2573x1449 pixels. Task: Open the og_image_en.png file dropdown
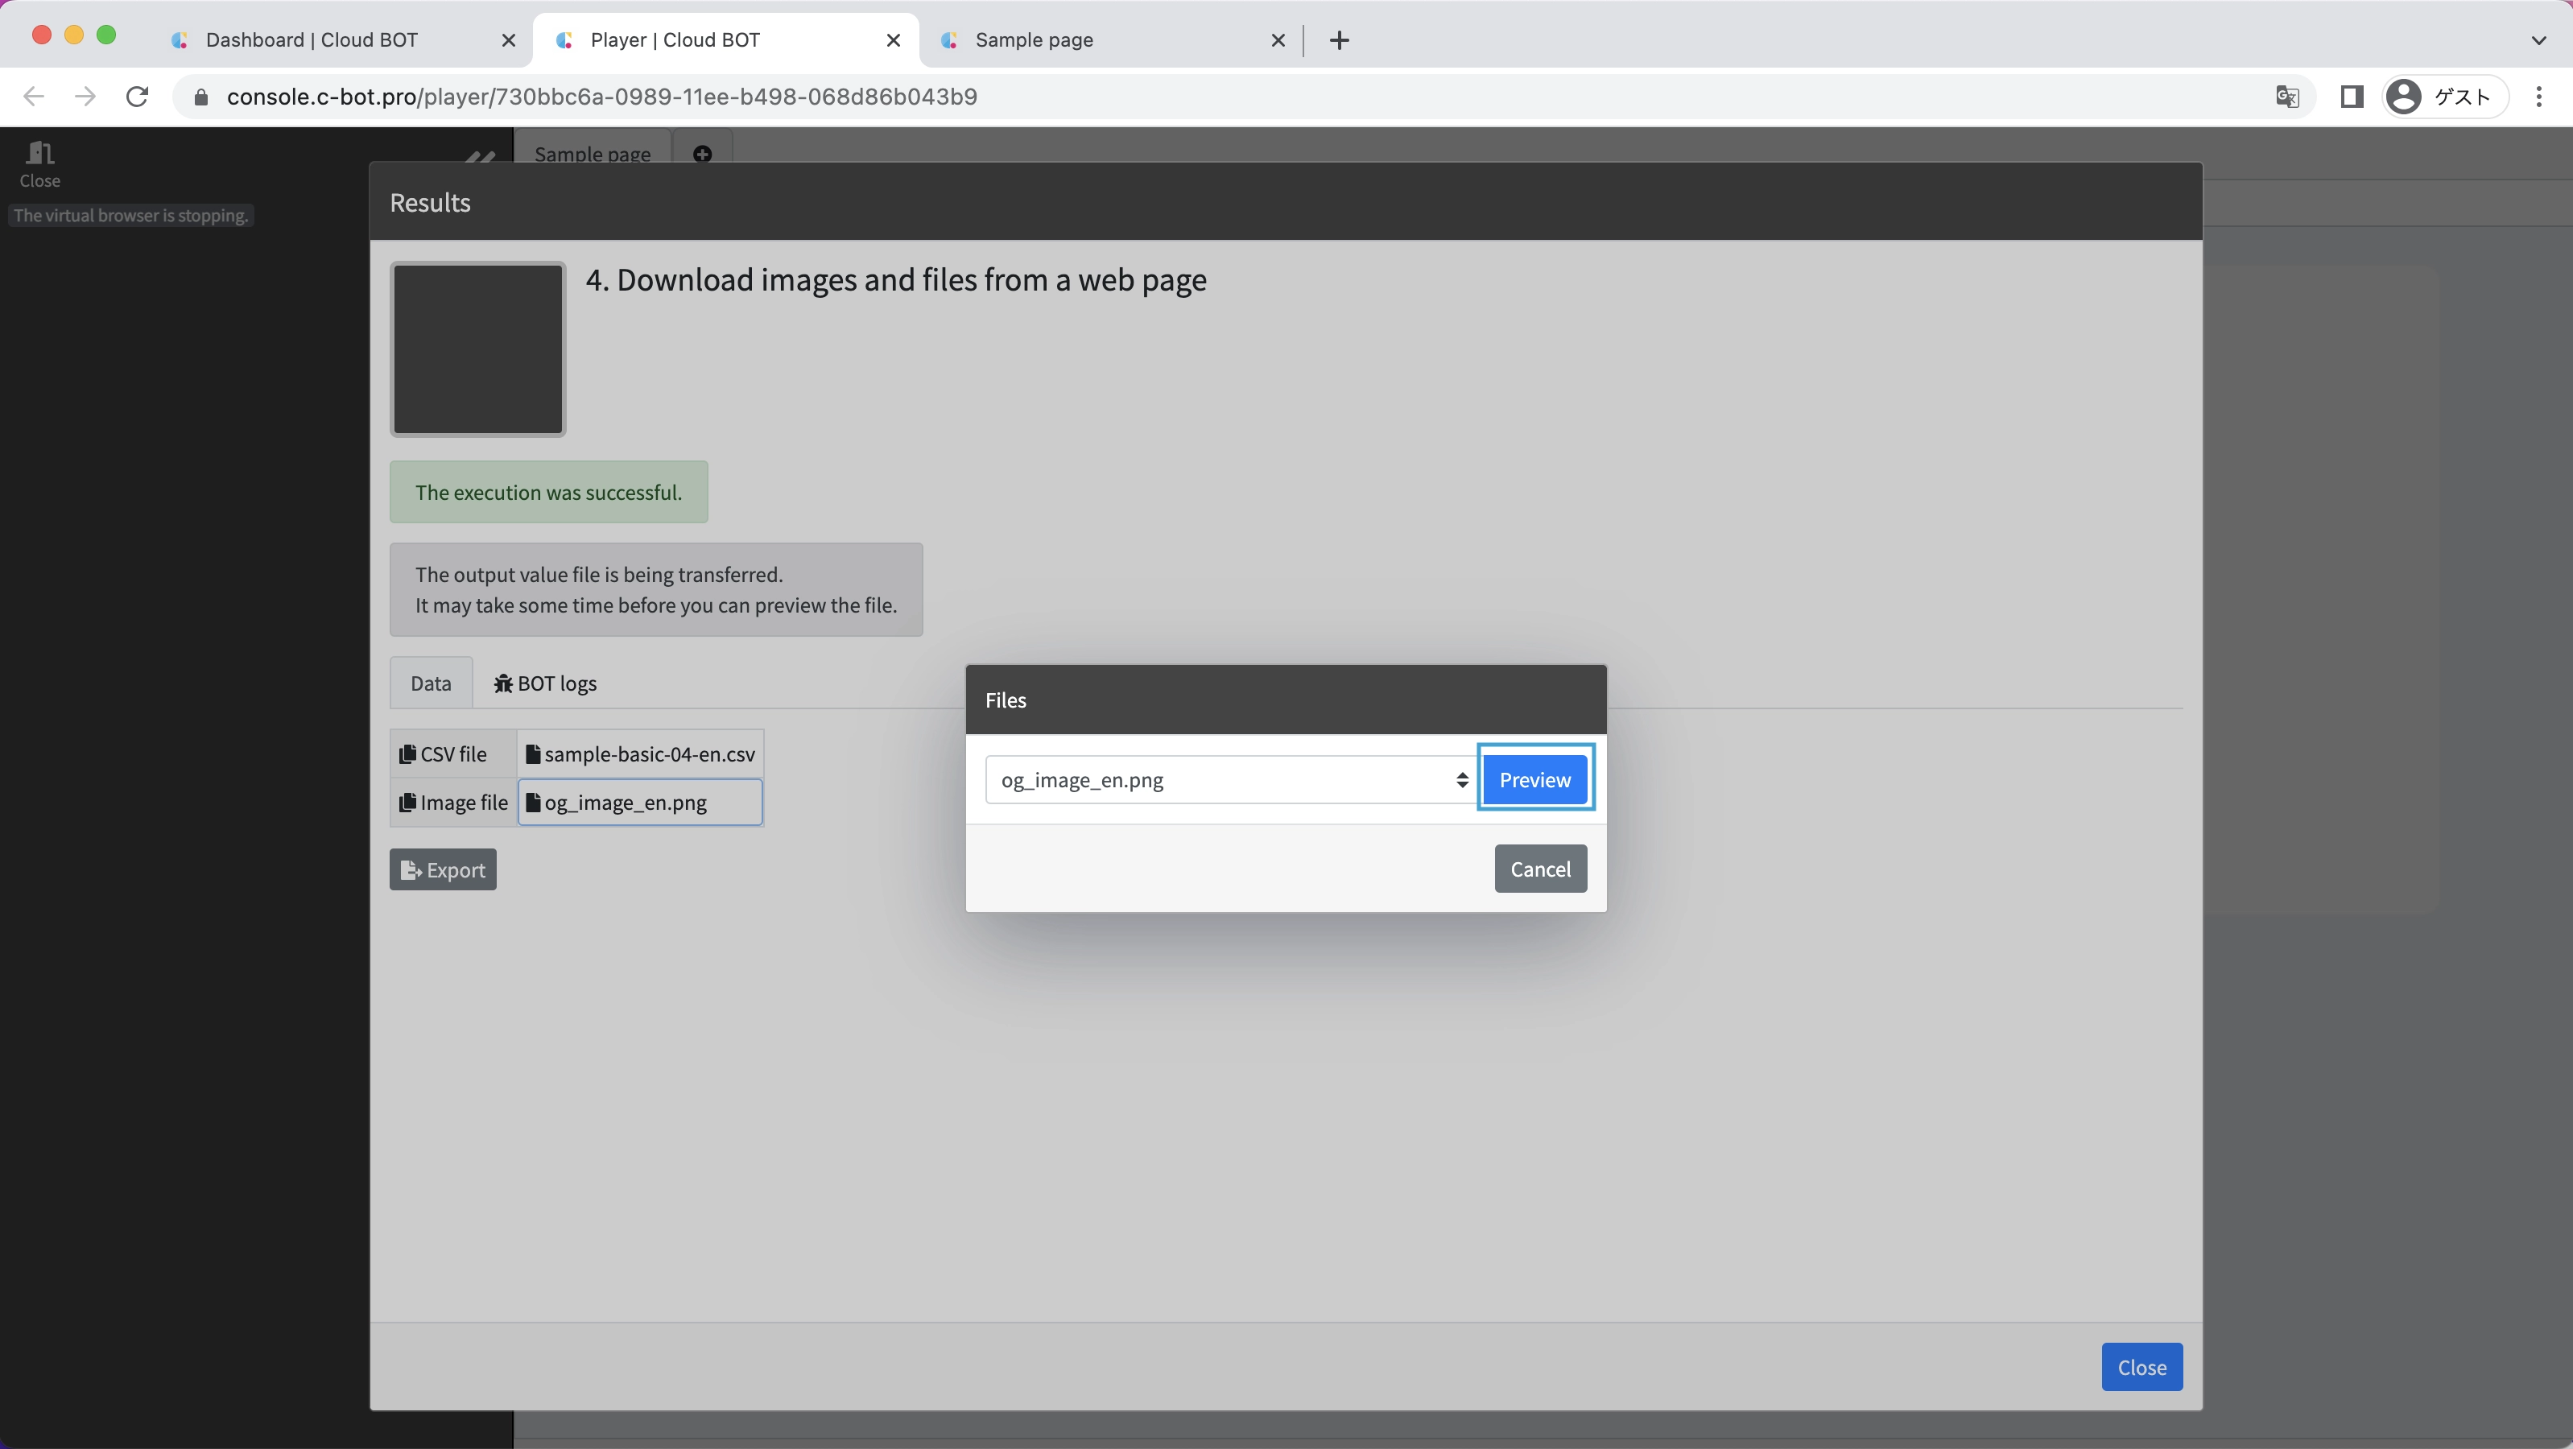tap(1229, 780)
